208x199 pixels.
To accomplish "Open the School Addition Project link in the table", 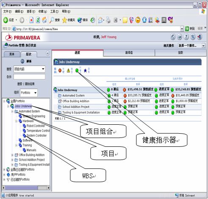I will tap(76, 107).
